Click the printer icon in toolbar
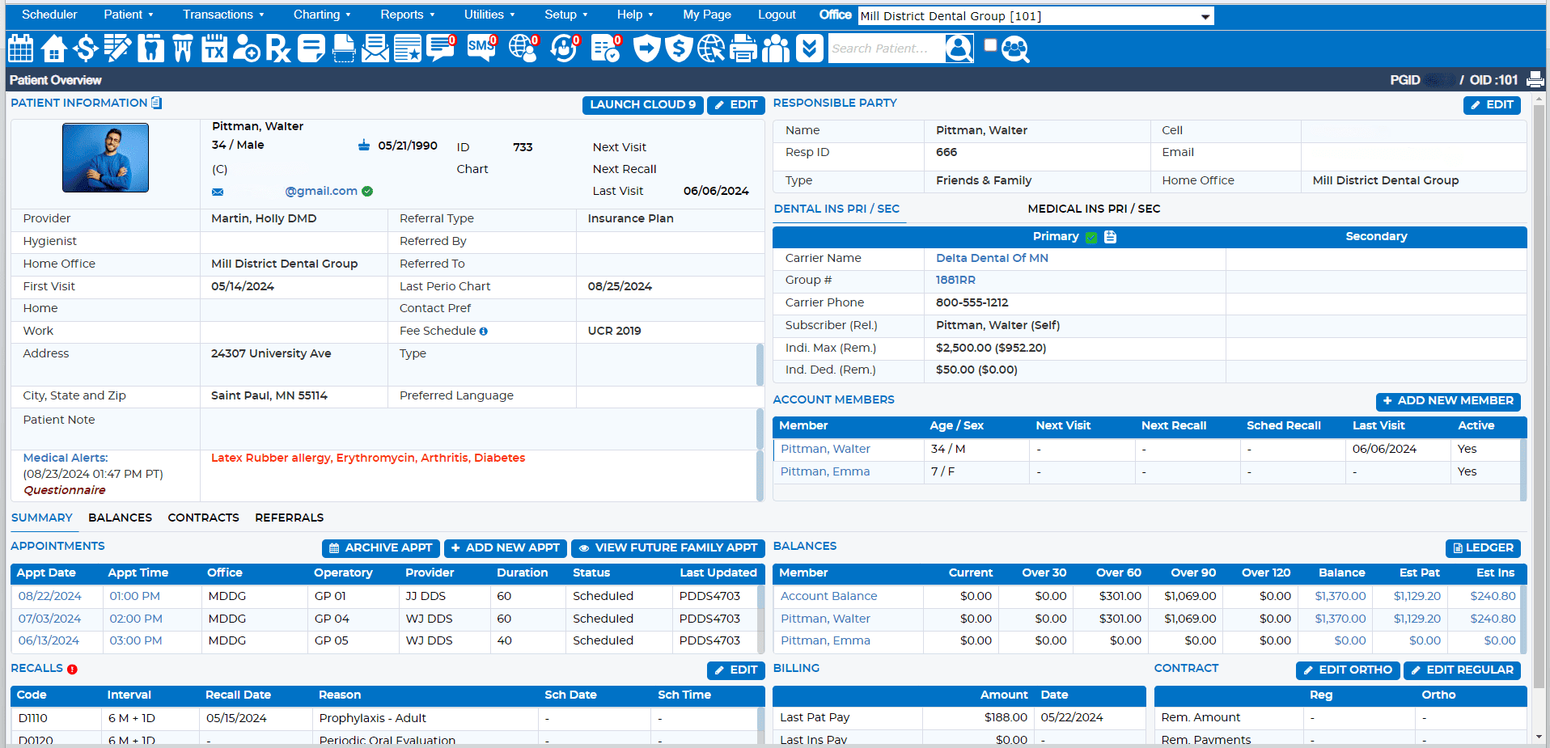Image resolution: width=1550 pixels, height=748 pixels. 743,49
